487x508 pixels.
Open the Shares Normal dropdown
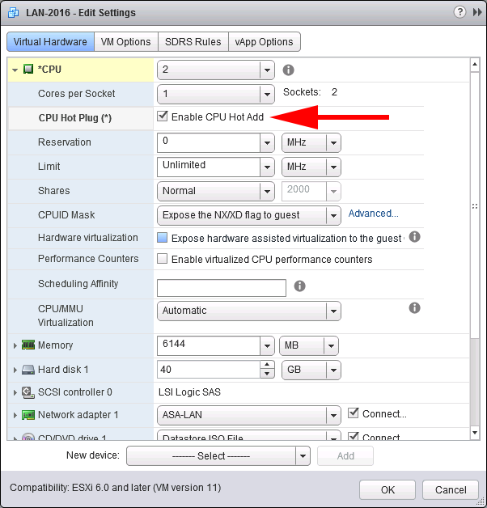(x=267, y=191)
